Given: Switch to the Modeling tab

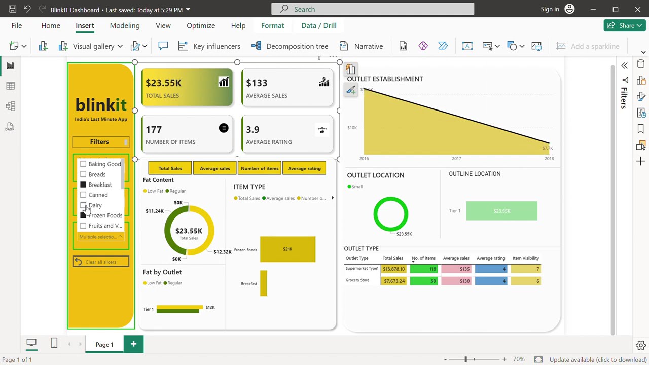Looking at the screenshot, I should [x=125, y=25].
